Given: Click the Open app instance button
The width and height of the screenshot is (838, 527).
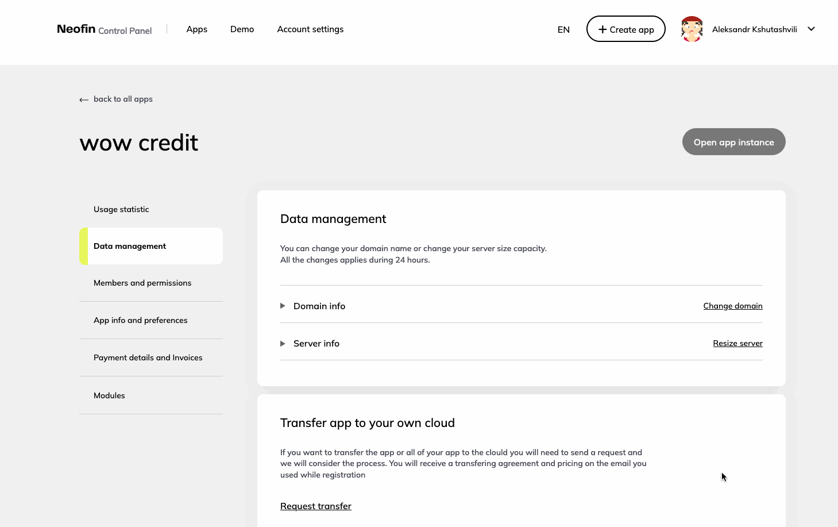Looking at the screenshot, I should click(x=733, y=142).
